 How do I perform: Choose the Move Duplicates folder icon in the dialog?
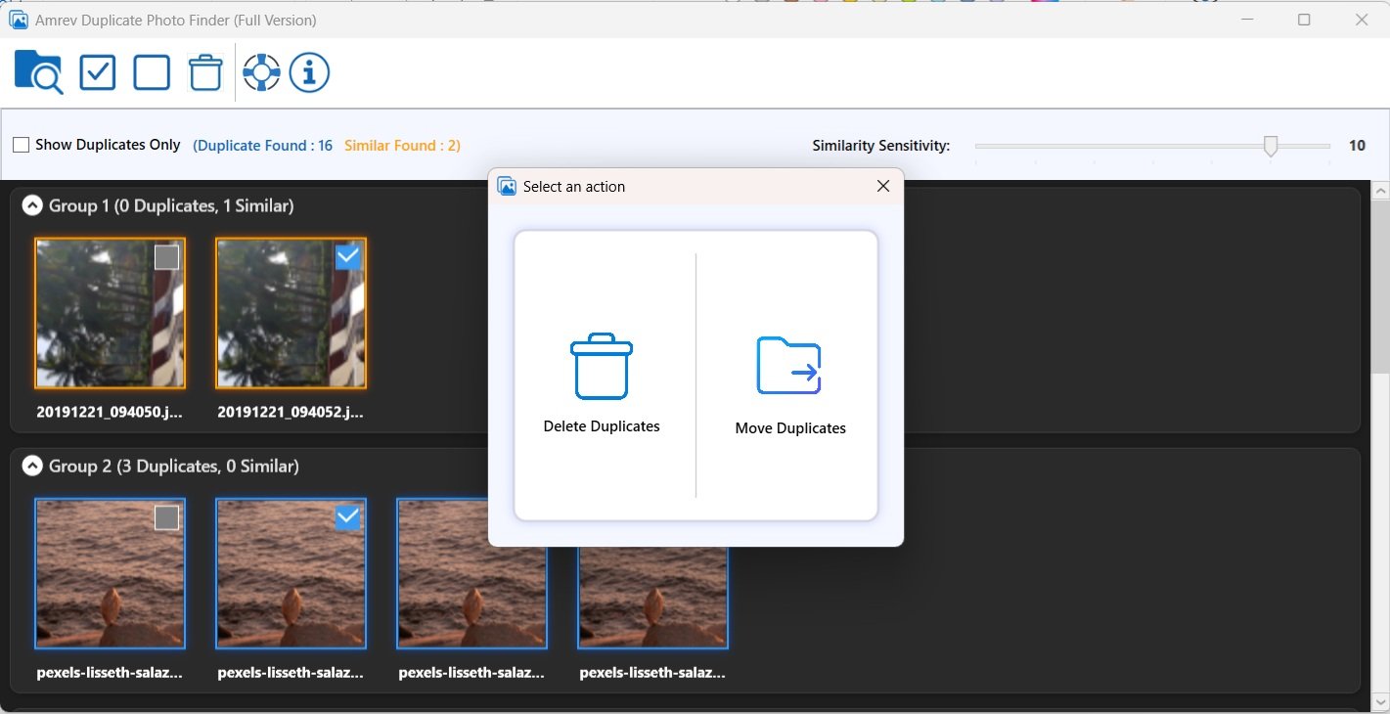(789, 364)
